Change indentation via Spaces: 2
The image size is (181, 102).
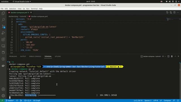tap(148, 101)
